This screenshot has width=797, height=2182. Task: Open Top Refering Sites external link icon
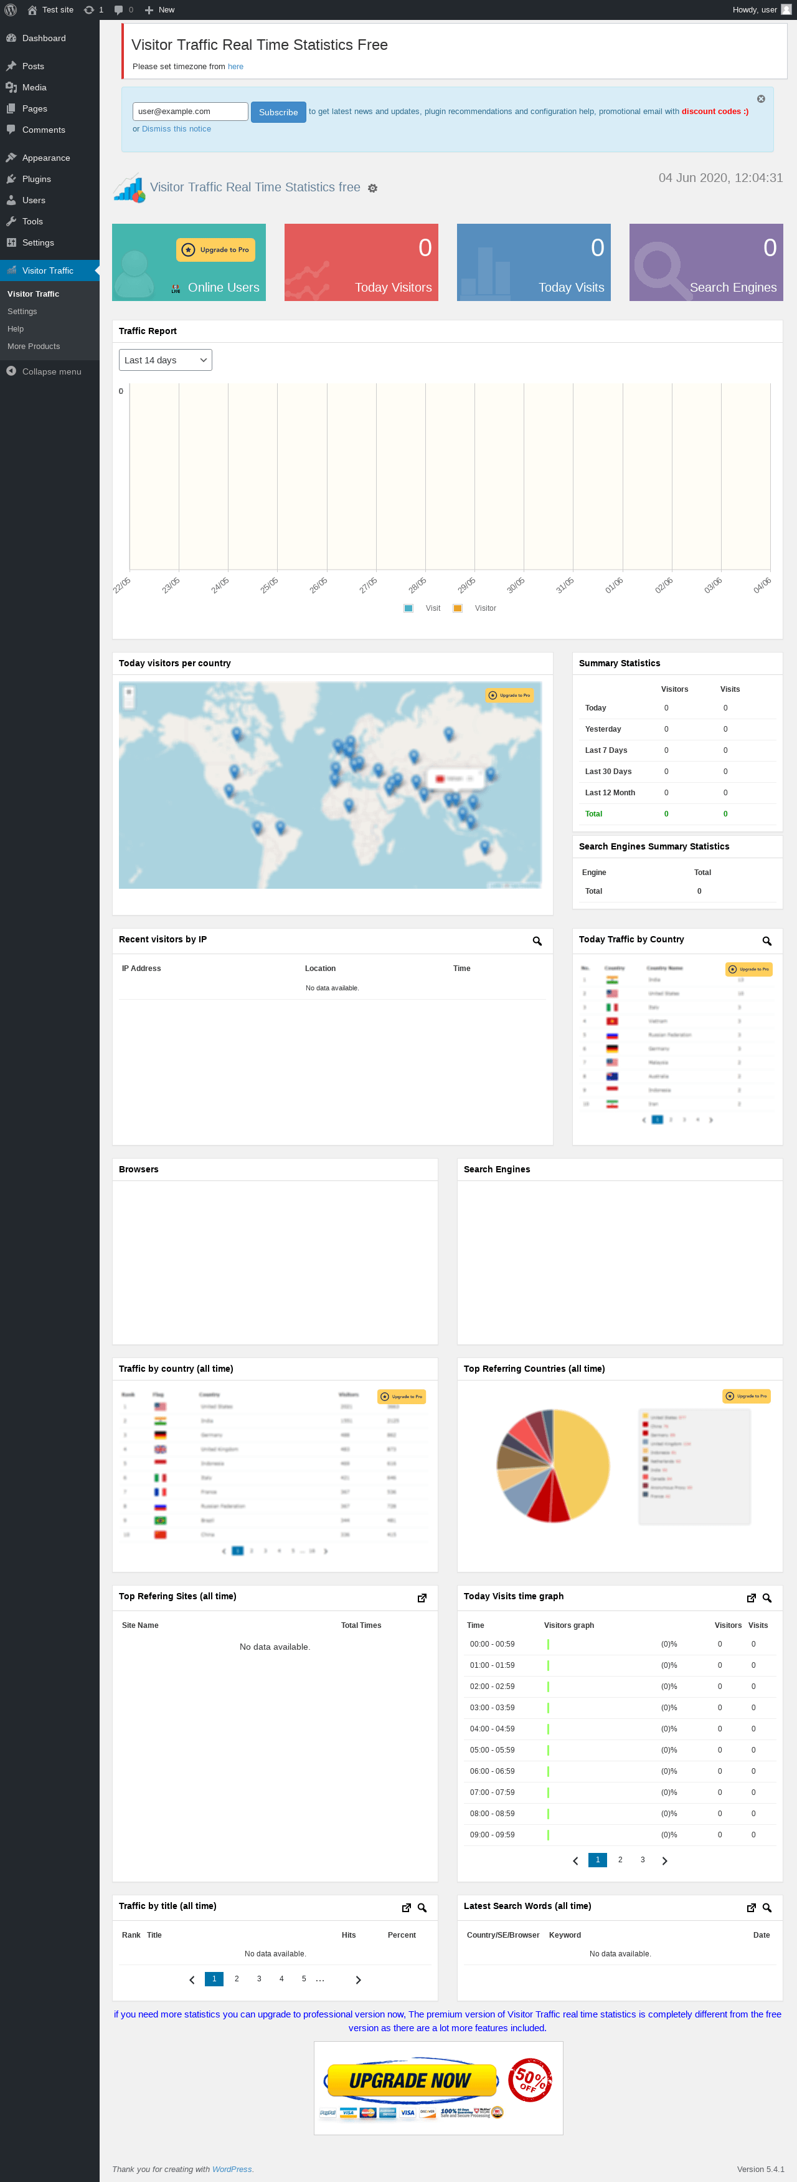pos(422,1597)
